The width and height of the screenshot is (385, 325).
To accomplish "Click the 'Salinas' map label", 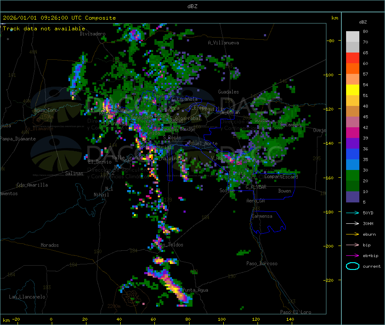I will coord(74,173).
